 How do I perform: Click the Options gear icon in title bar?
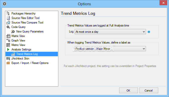(x=5, y=4)
